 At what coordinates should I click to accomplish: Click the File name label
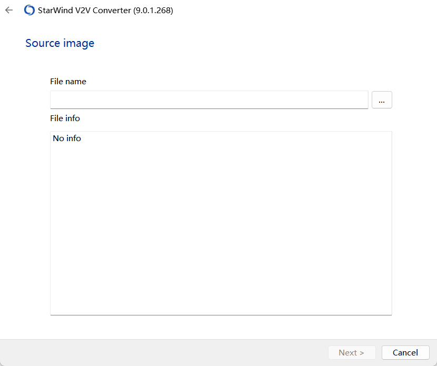tap(68, 82)
